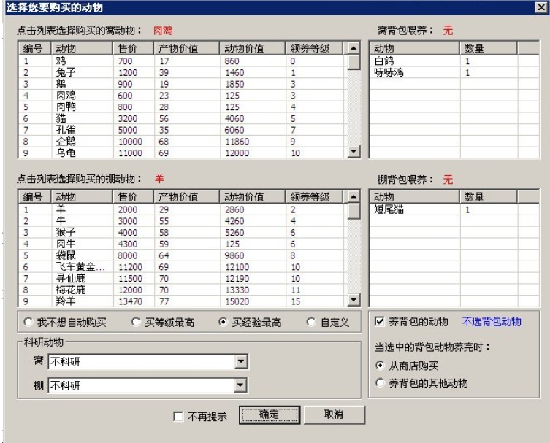Click up arrow of 窝动物 list scrollbar

click(x=354, y=48)
